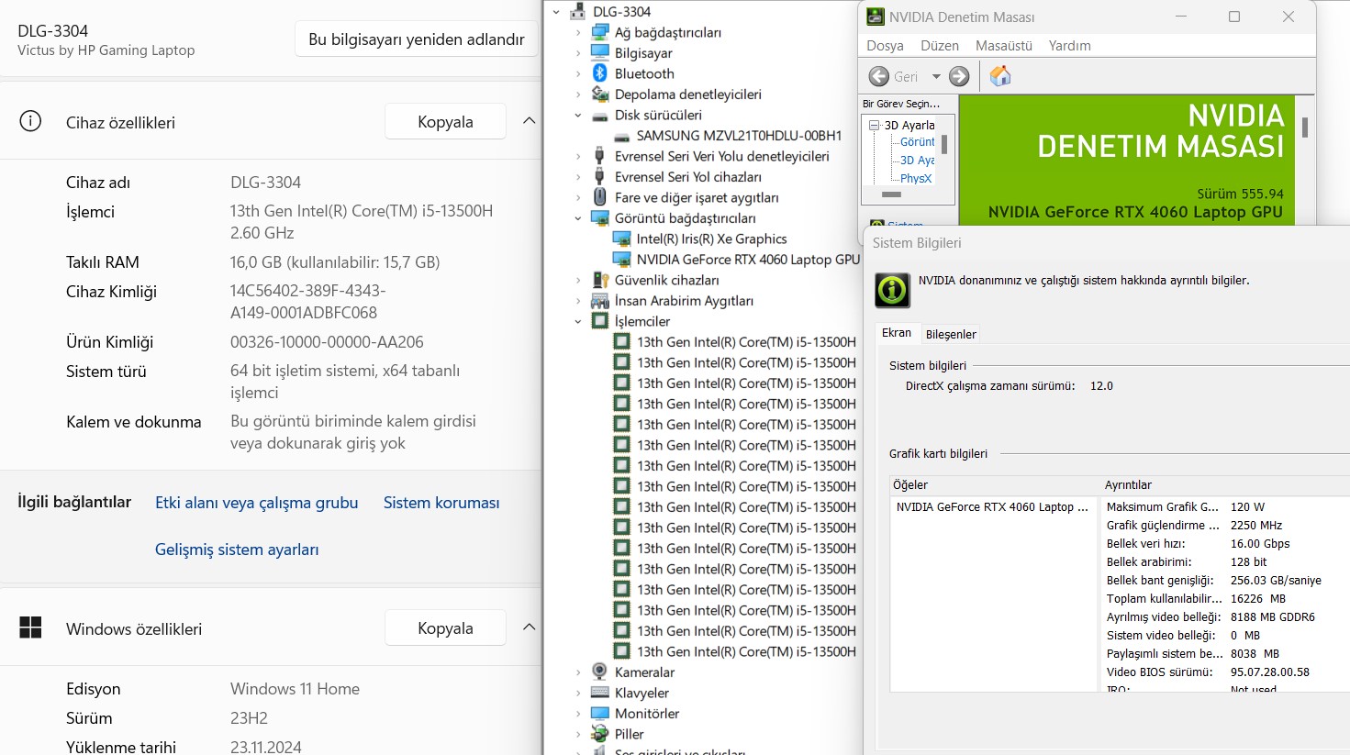Expand the Klavyeler tree node
1350x755 pixels.
point(578,693)
